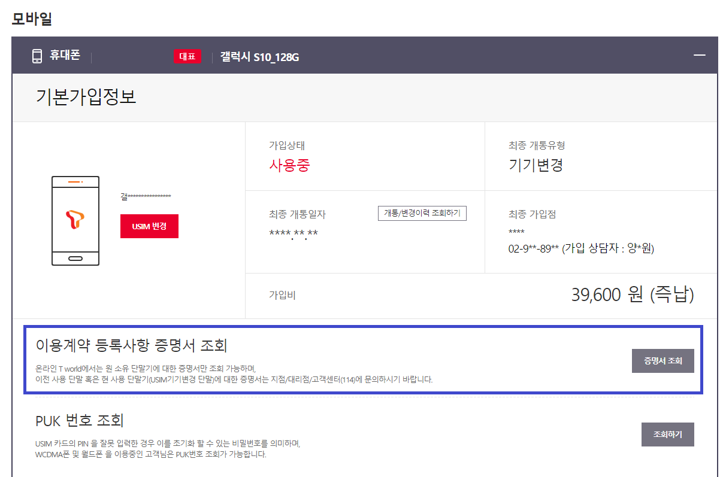Click the 최종 가입점 label

pos(532,214)
